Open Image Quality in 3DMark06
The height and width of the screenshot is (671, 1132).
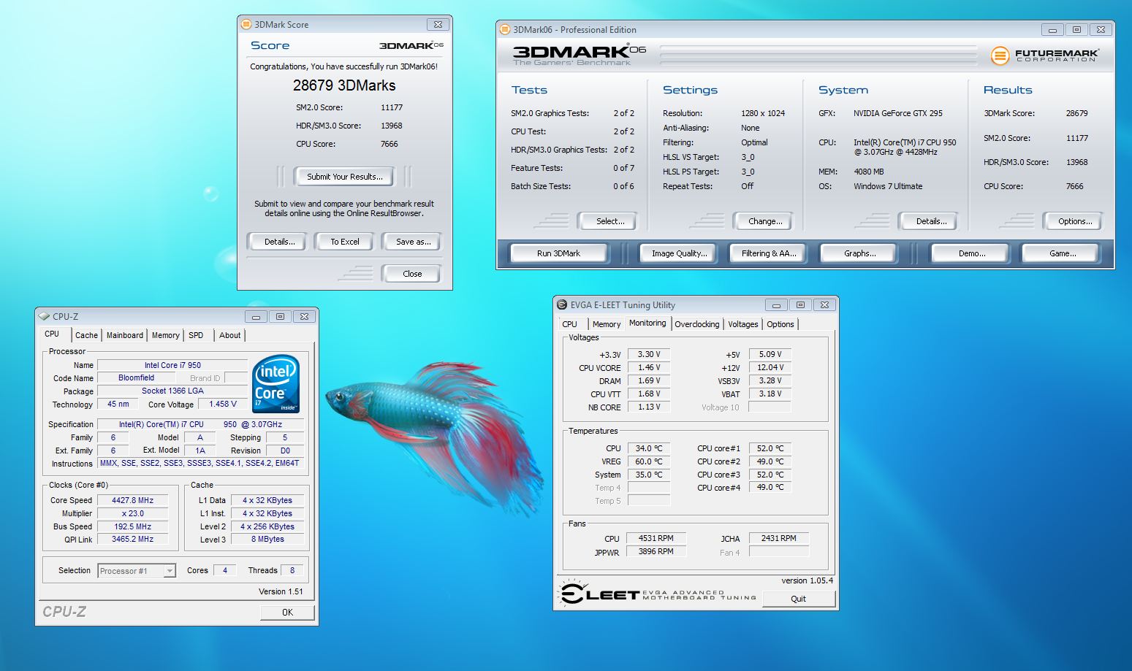click(679, 253)
